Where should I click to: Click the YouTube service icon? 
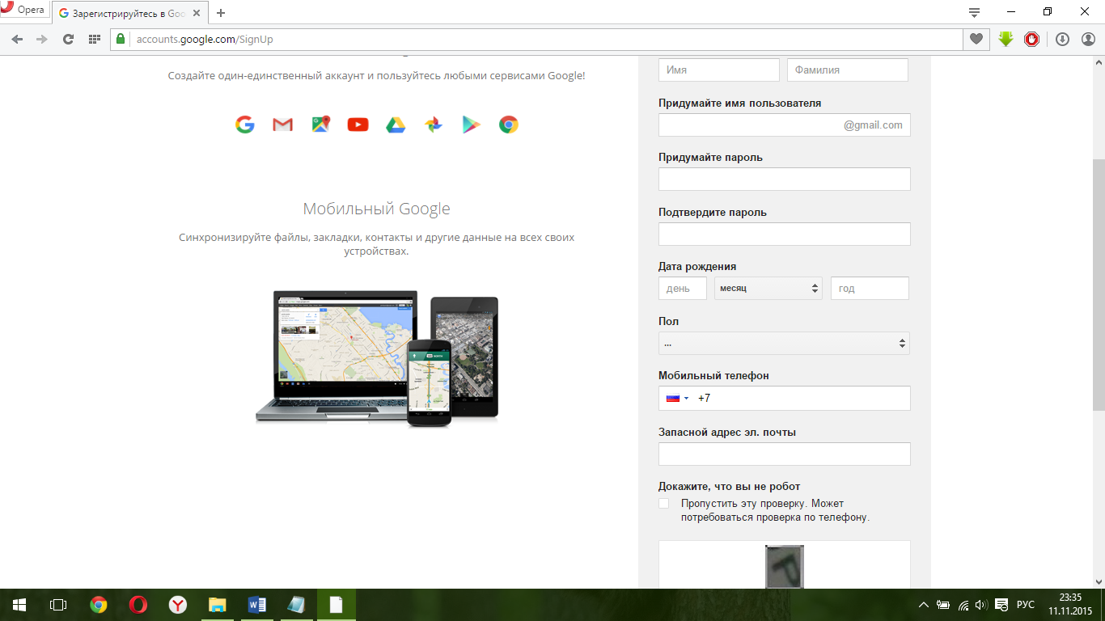click(358, 125)
